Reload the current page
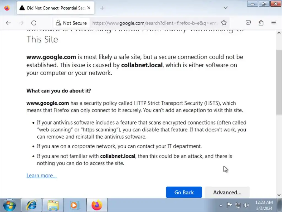 (34, 23)
